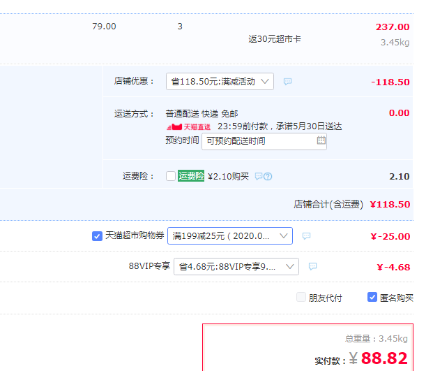Uncheck 天猫超市购物券 checkbox
The height and width of the screenshot is (371, 433).
[x=97, y=236]
